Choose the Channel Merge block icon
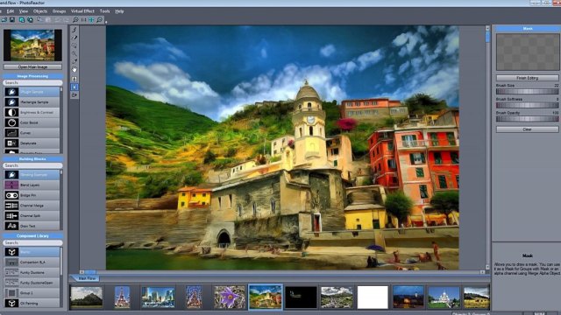Image resolution: width=561 pixels, height=315 pixels. tap(11, 206)
